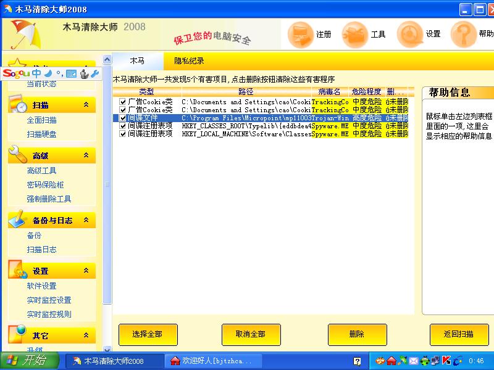Open the 扫描硬盘 link in the sidebar
The height and width of the screenshot is (370, 494).
click(x=41, y=134)
